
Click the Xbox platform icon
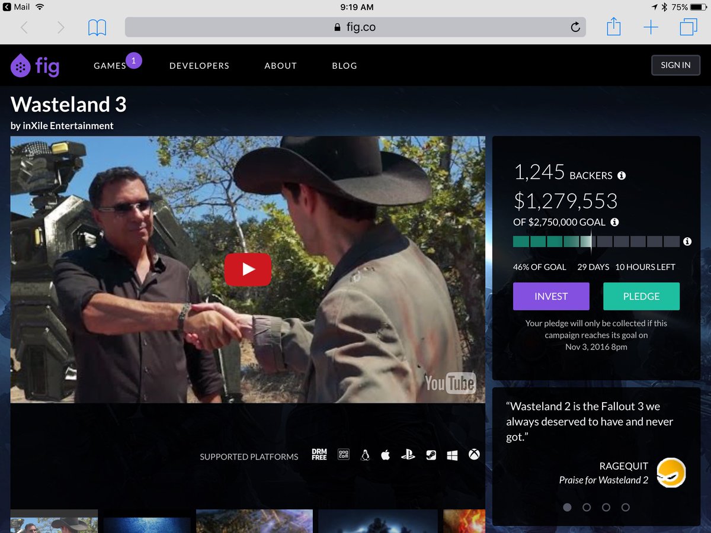point(474,455)
